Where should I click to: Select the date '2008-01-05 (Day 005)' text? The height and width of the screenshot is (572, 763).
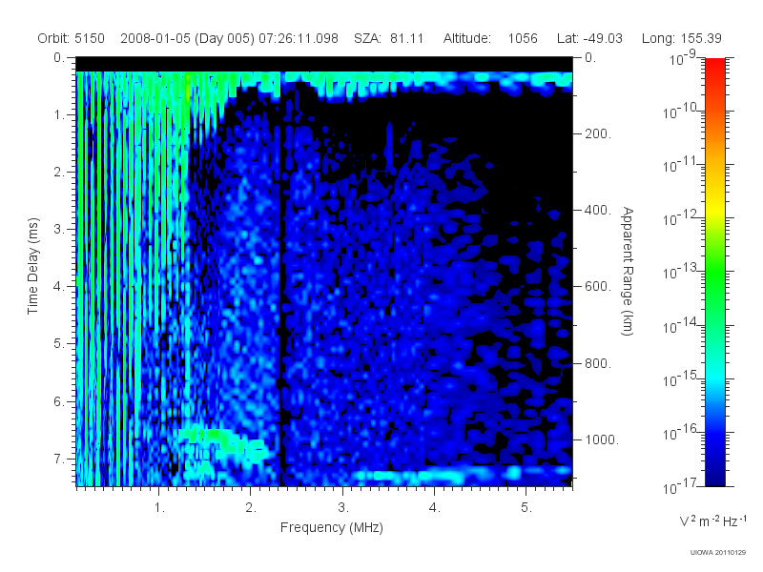coord(187,38)
